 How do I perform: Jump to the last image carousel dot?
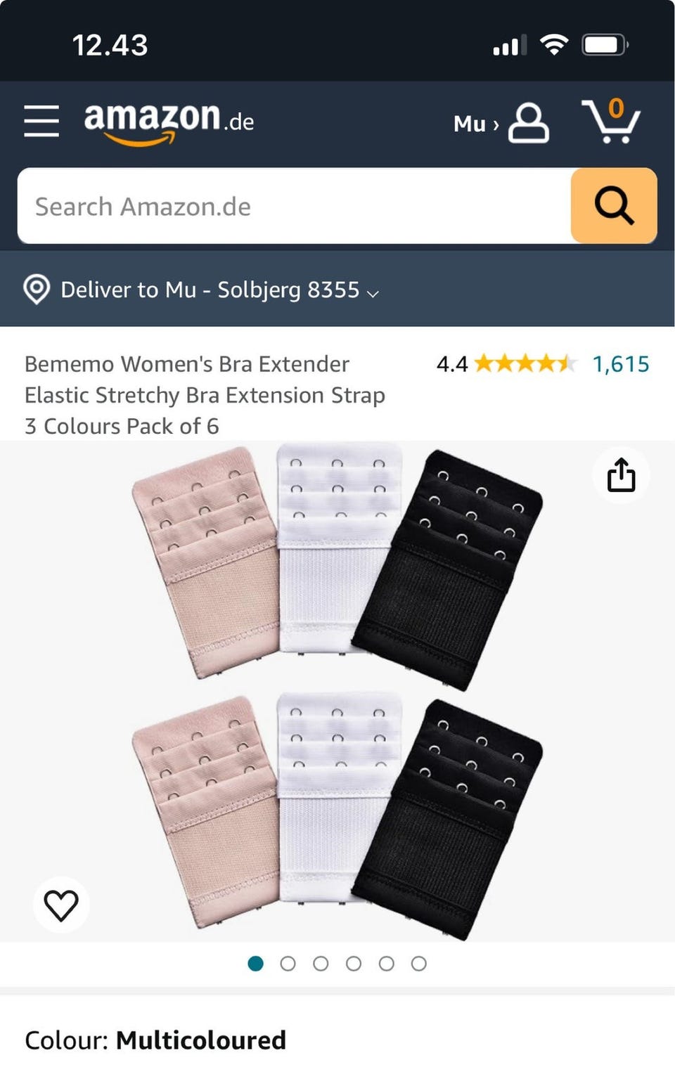tap(419, 964)
